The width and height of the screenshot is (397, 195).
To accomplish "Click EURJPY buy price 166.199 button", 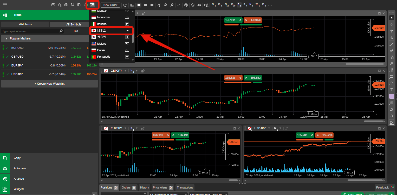I will point(180,135).
